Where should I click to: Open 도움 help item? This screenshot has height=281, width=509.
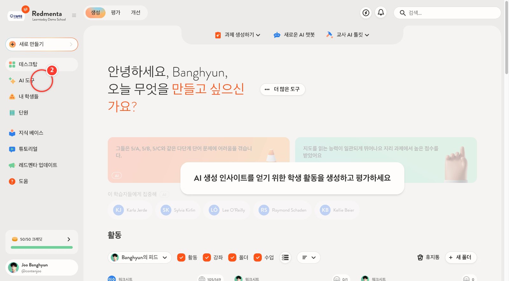point(42,181)
